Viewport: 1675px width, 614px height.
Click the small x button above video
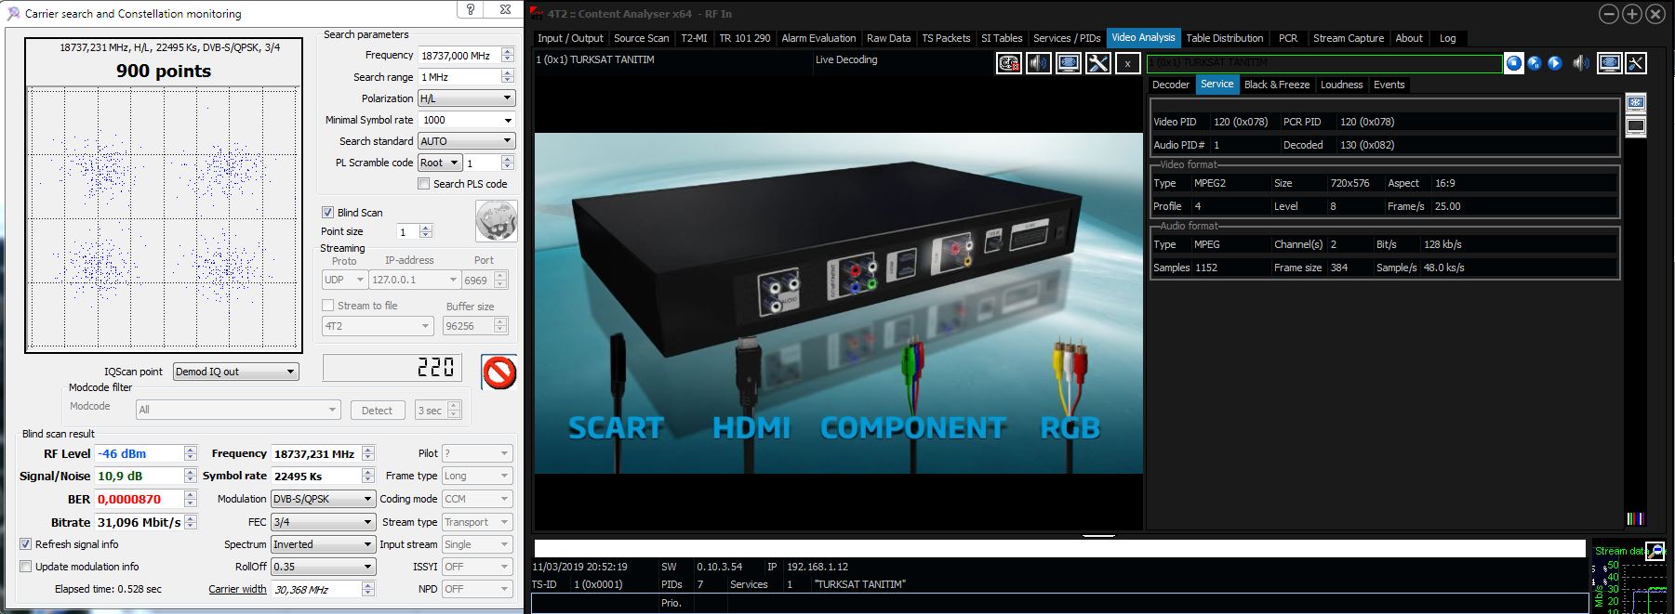tap(1127, 63)
